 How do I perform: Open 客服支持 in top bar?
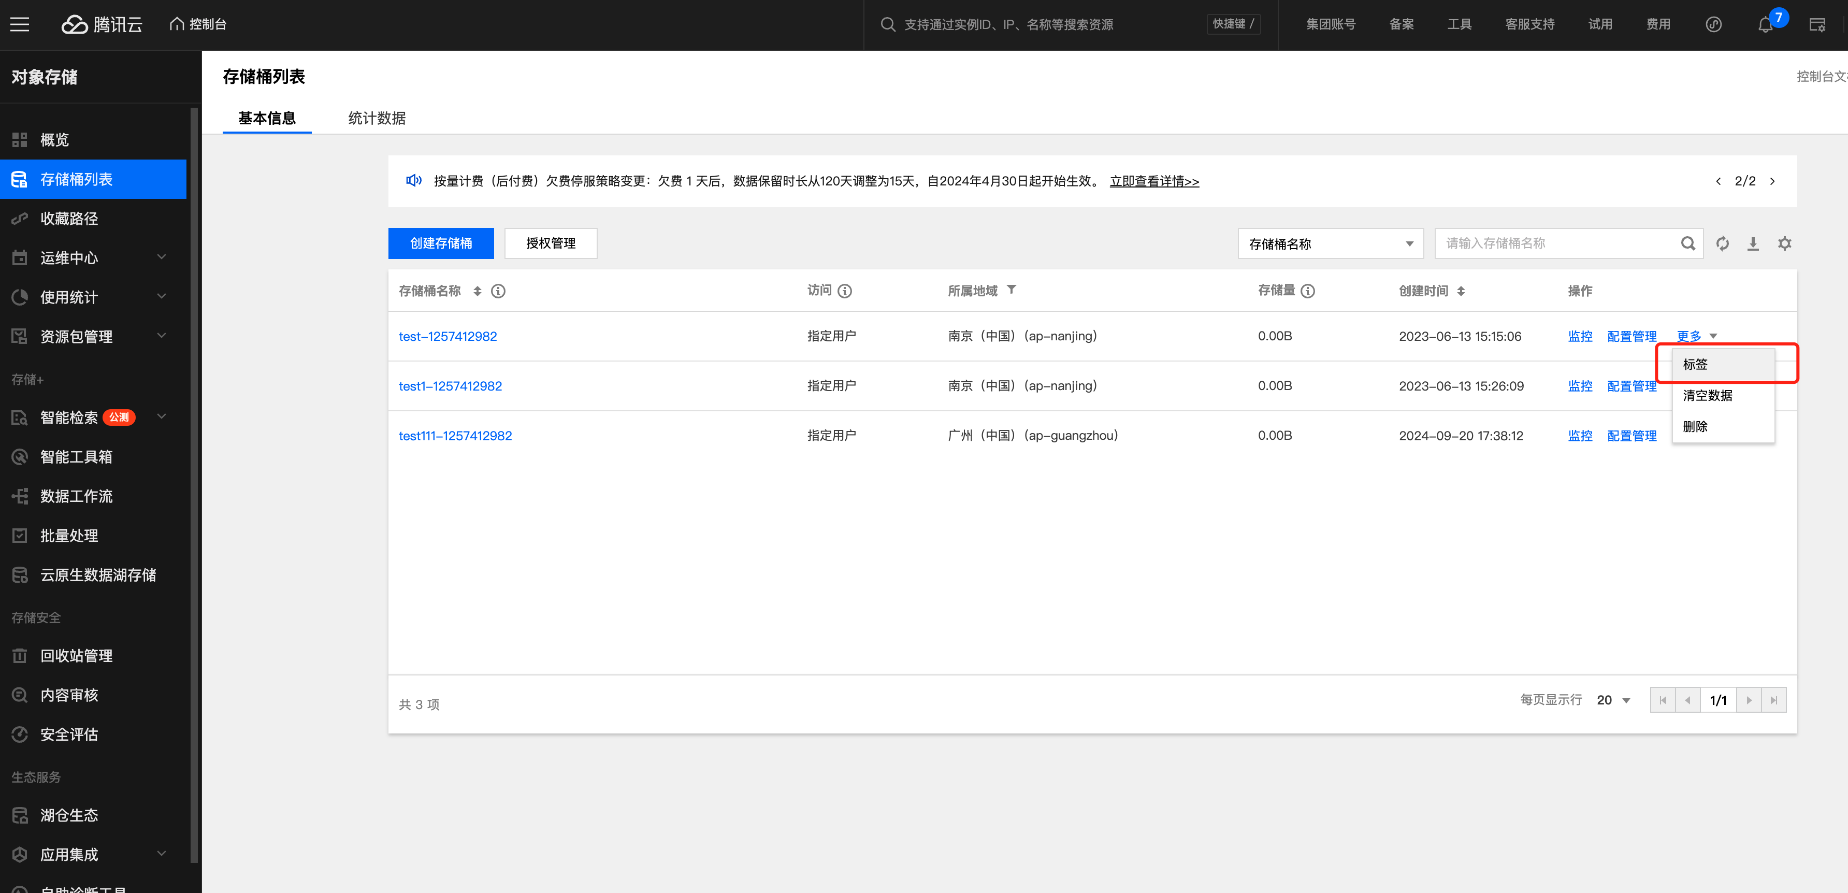[1529, 24]
